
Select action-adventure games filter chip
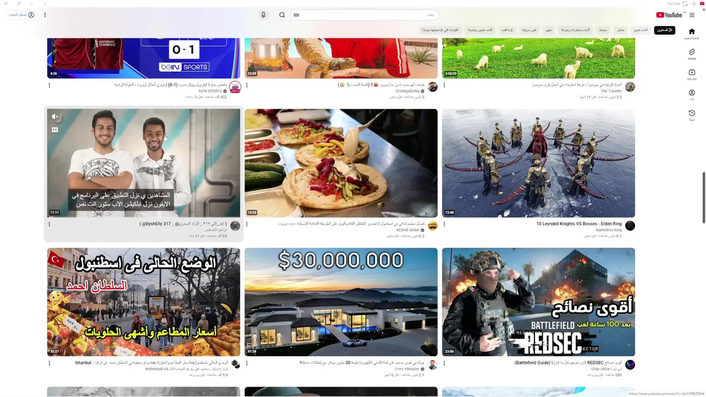[575, 30]
